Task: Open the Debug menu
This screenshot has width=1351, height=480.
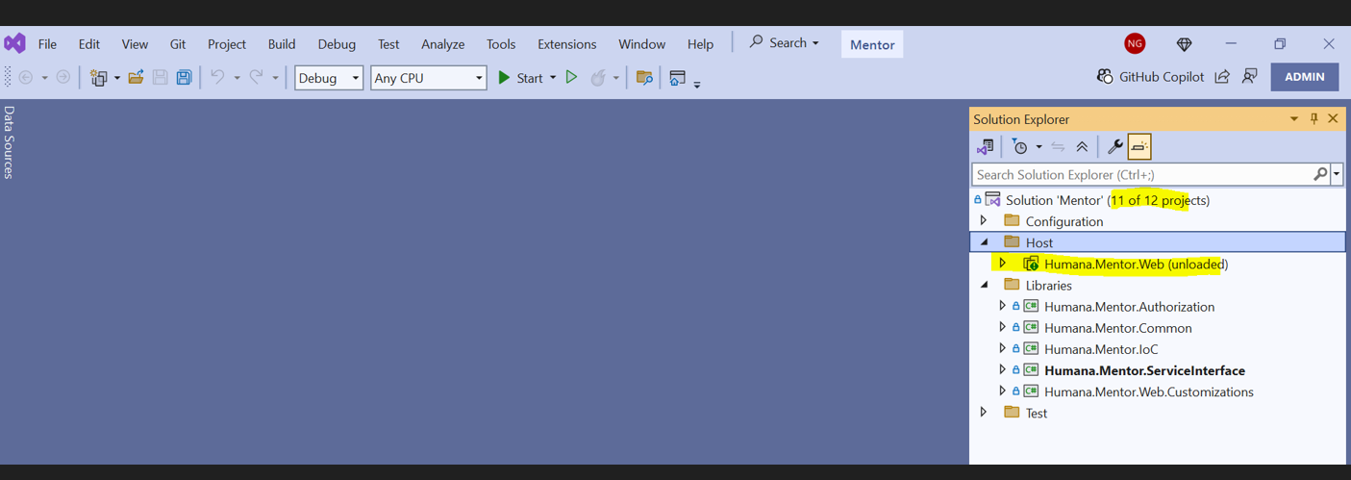Action: click(337, 44)
